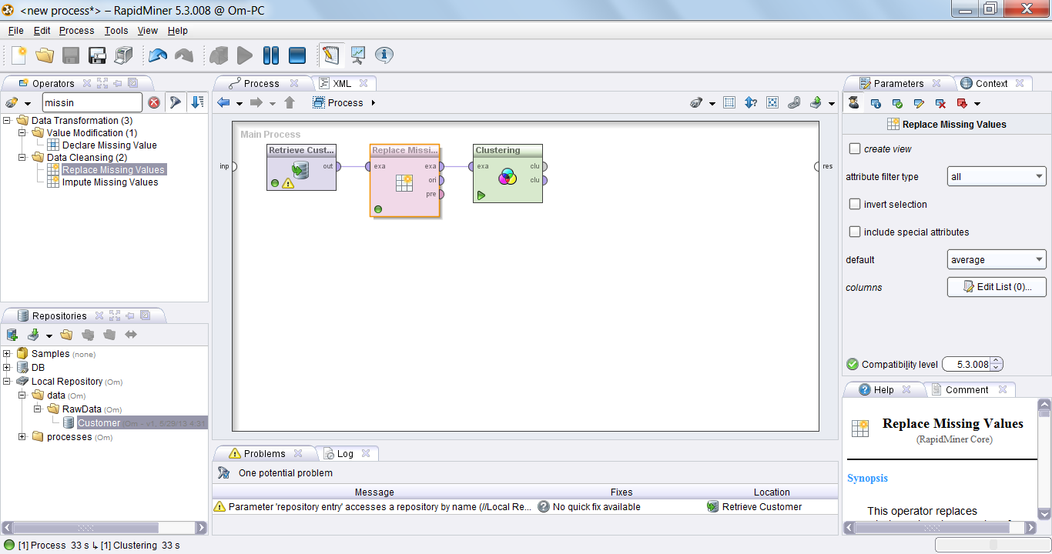Screen dimensions: 1052x554
Task: Collapse the RawData folder
Action: pyautogui.click(x=39, y=409)
